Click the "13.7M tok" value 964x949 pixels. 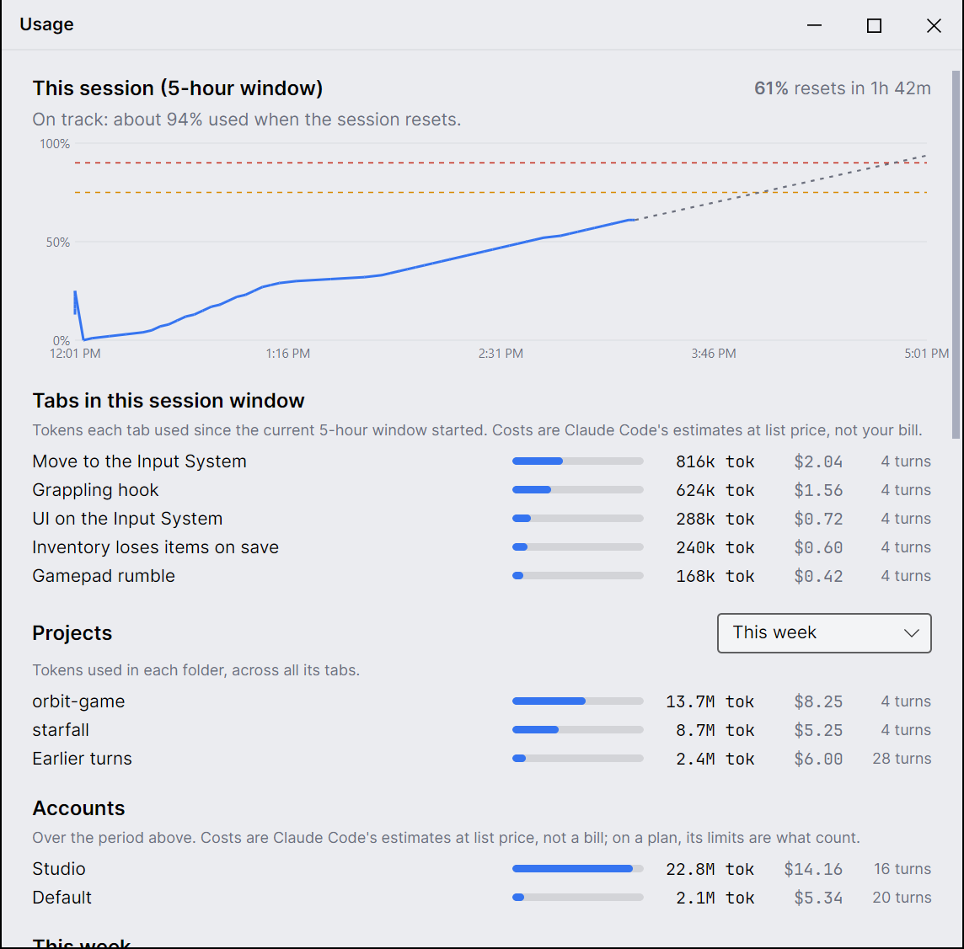[x=710, y=701]
